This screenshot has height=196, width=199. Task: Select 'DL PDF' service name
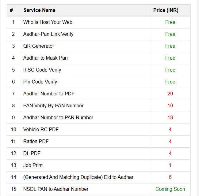pos(32,153)
